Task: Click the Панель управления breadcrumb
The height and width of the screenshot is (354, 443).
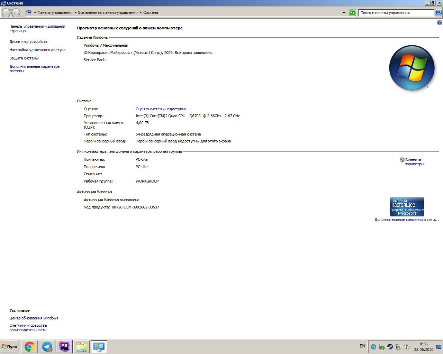Action: 55,13
